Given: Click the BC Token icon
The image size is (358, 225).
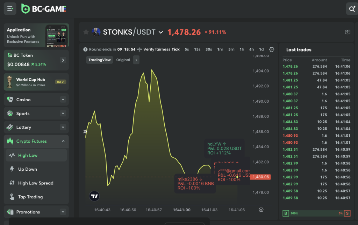Looking at the screenshot, I should click(10, 55).
